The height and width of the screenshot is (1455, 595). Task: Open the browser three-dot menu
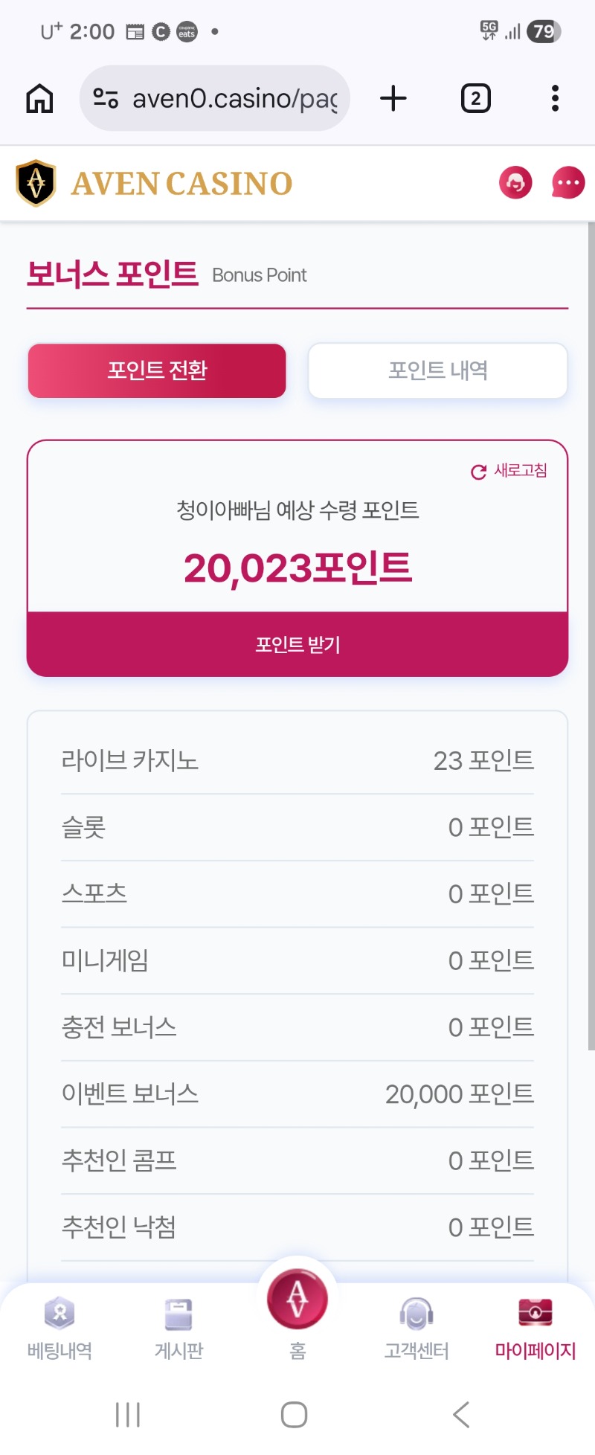click(x=555, y=98)
